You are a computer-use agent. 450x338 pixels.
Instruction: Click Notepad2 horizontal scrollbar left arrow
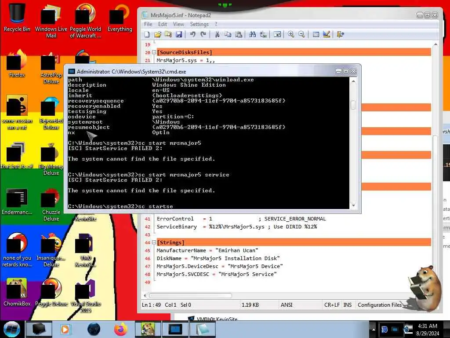(145, 295)
